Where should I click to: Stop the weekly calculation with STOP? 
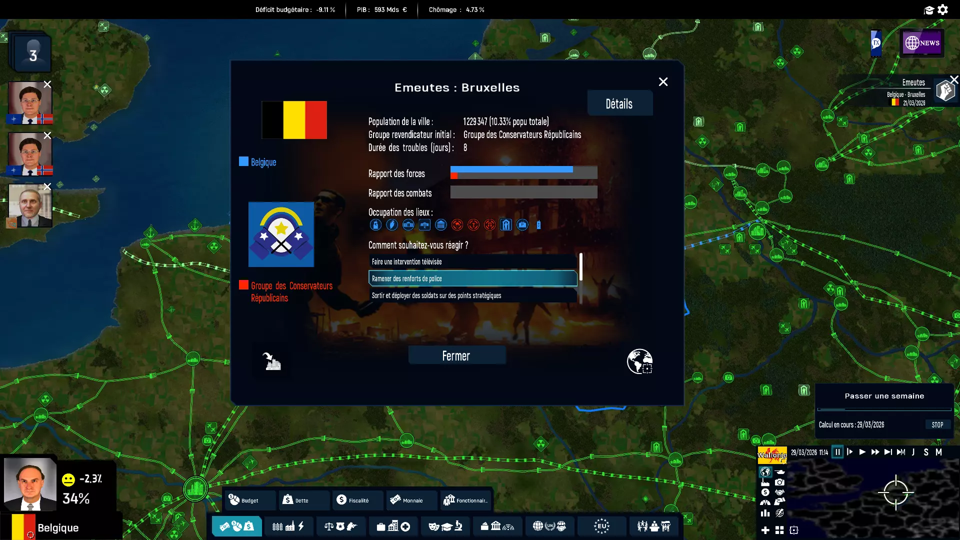coord(937,424)
